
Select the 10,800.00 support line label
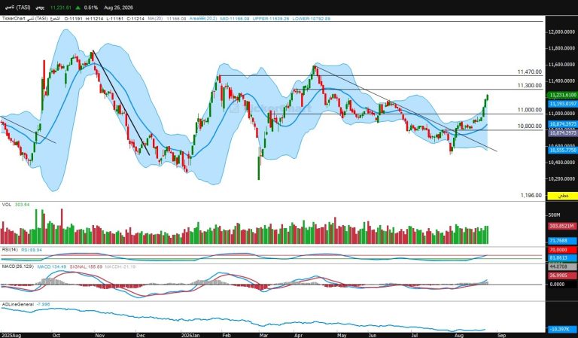[x=530, y=126]
